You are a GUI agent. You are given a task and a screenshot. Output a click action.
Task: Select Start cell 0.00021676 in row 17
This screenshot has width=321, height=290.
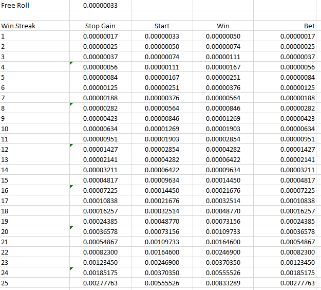[x=162, y=201]
